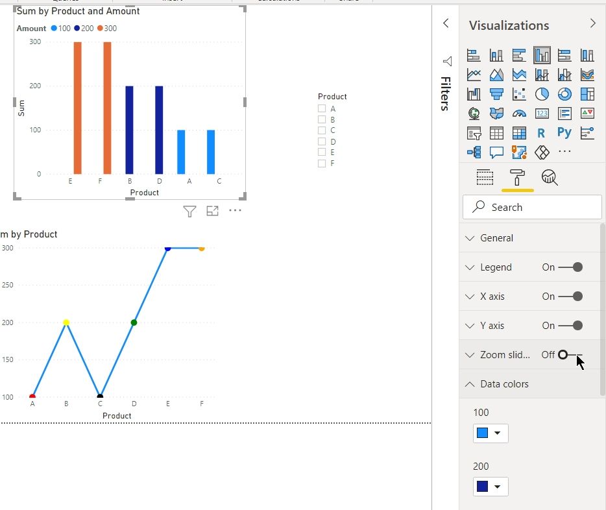The height and width of the screenshot is (510, 606).
Task: Select the Treemap visual
Action: pos(587,94)
